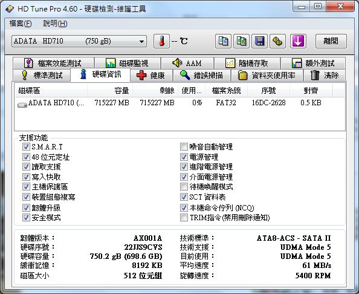This screenshot has height=294, width=359.
Task: Toggle the 待機喚醒模式 checkbox
Action: [184, 186]
